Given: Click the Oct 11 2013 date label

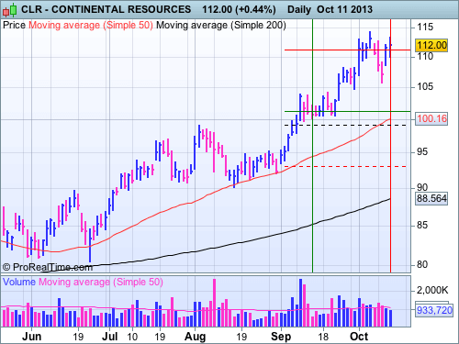Looking at the screenshot, I should click(x=344, y=9).
